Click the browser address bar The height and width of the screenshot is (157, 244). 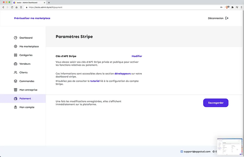[x=121, y=7]
